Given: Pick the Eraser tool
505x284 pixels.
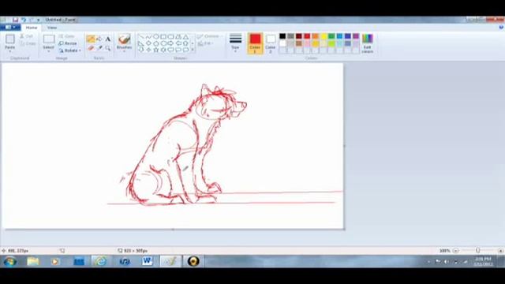Looking at the screenshot, I should coord(91,48).
